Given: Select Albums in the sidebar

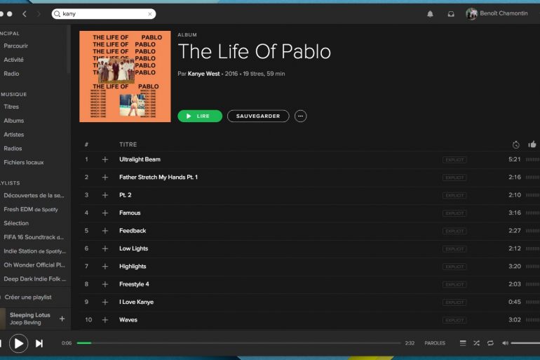Looking at the screenshot, I should click(14, 121).
